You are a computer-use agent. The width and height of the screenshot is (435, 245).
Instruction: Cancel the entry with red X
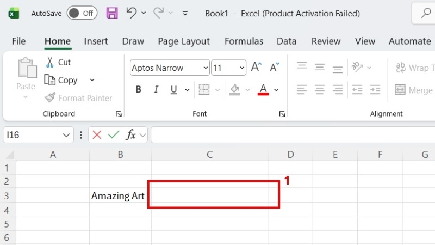97,135
